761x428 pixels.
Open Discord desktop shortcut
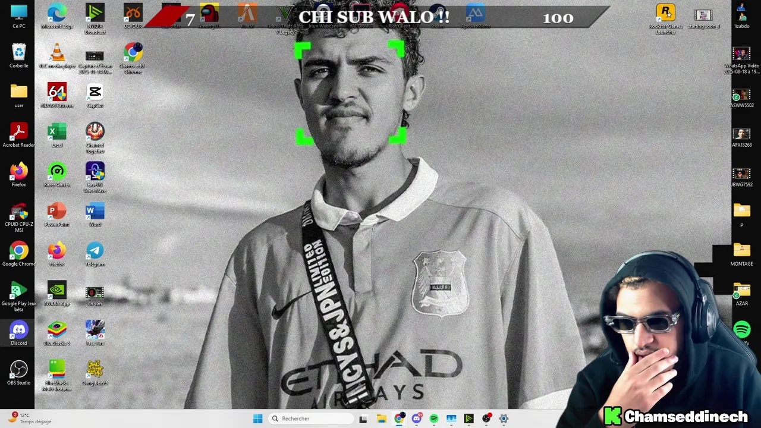18,333
